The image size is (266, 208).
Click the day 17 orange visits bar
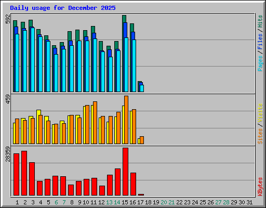tap(142, 140)
